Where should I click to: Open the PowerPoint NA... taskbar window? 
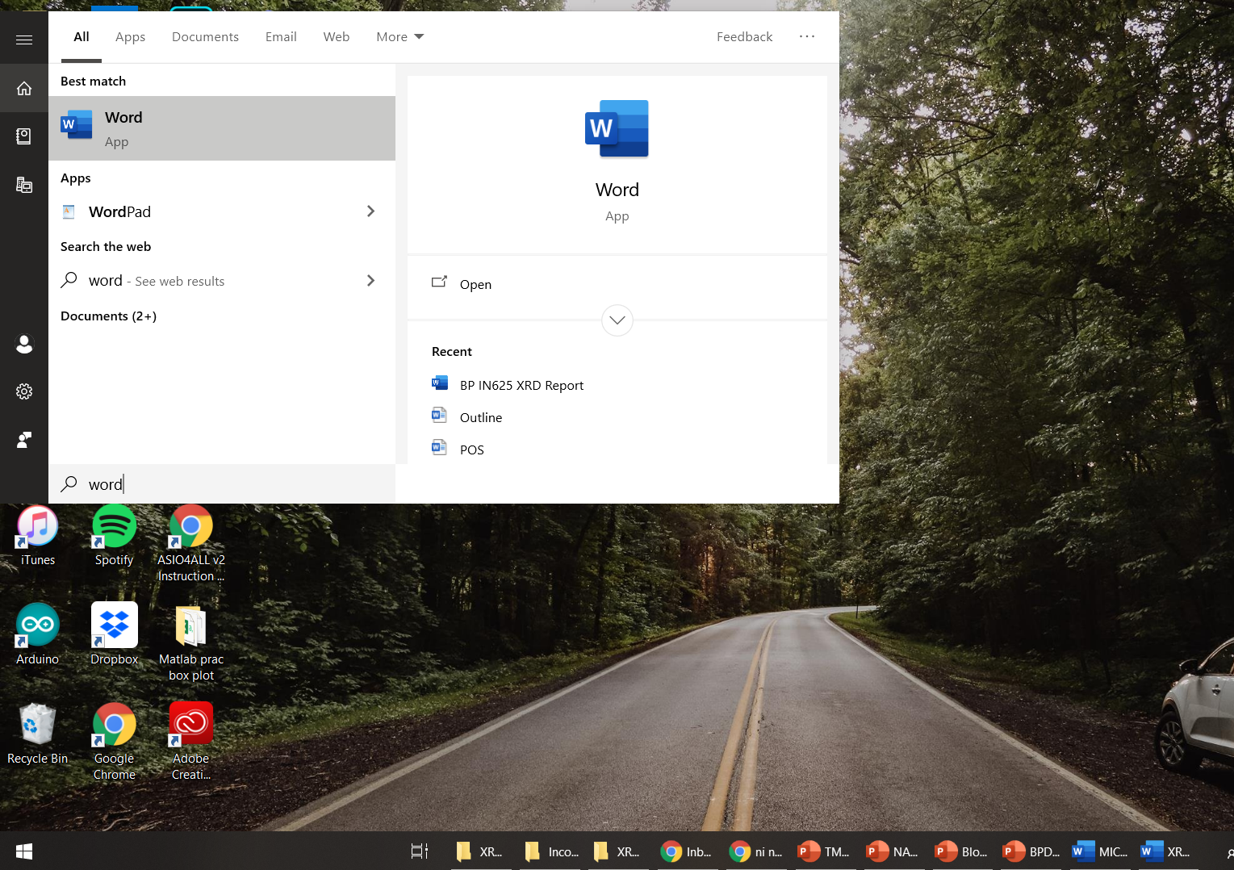[892, 851]
